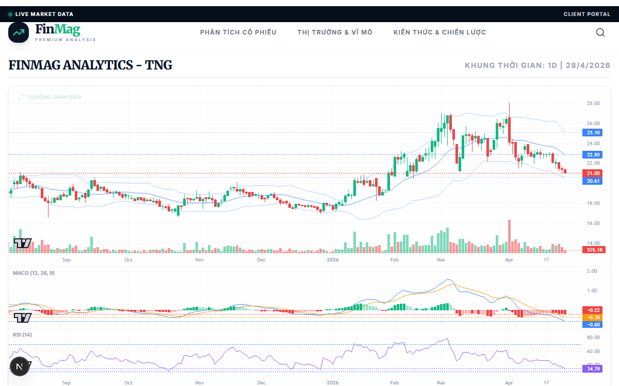Click the TradingView logo on MACD pane

(23, 318)
